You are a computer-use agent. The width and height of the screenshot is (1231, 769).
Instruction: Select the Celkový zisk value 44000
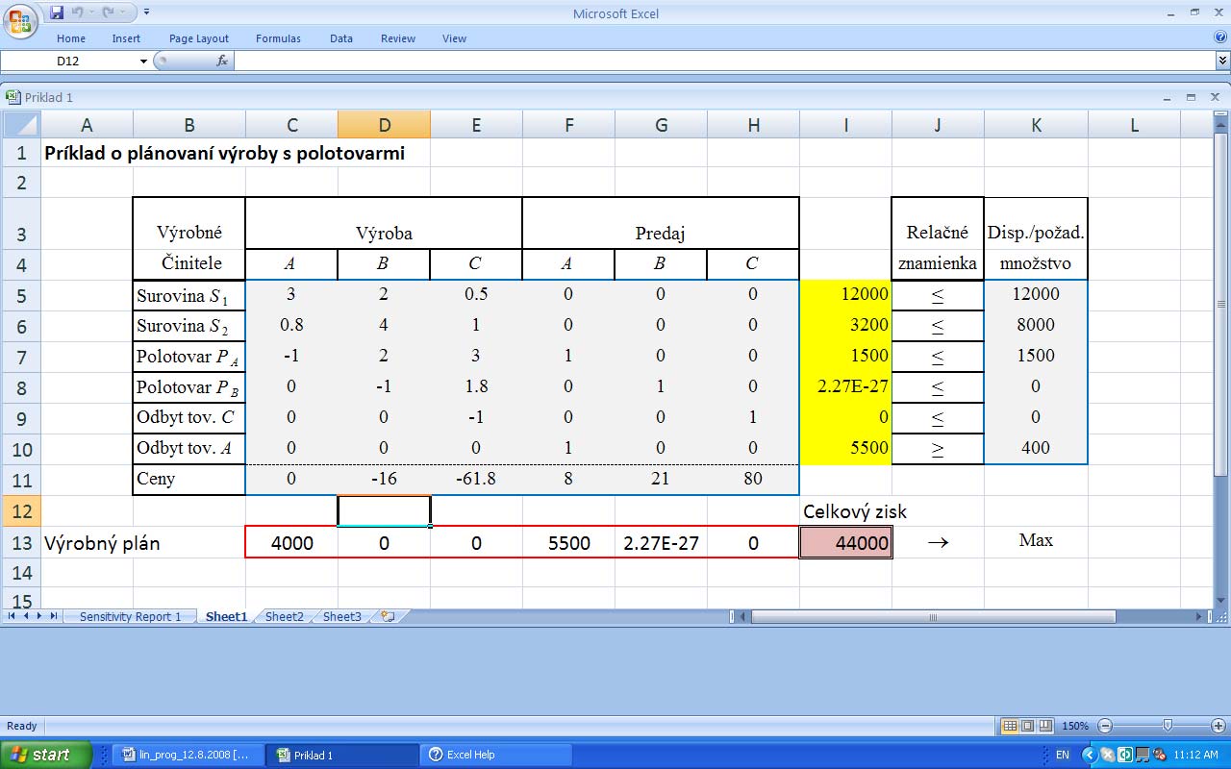tap(845, 542)
